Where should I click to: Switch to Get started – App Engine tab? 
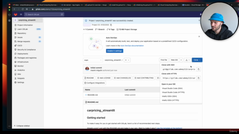click(72, 5)
